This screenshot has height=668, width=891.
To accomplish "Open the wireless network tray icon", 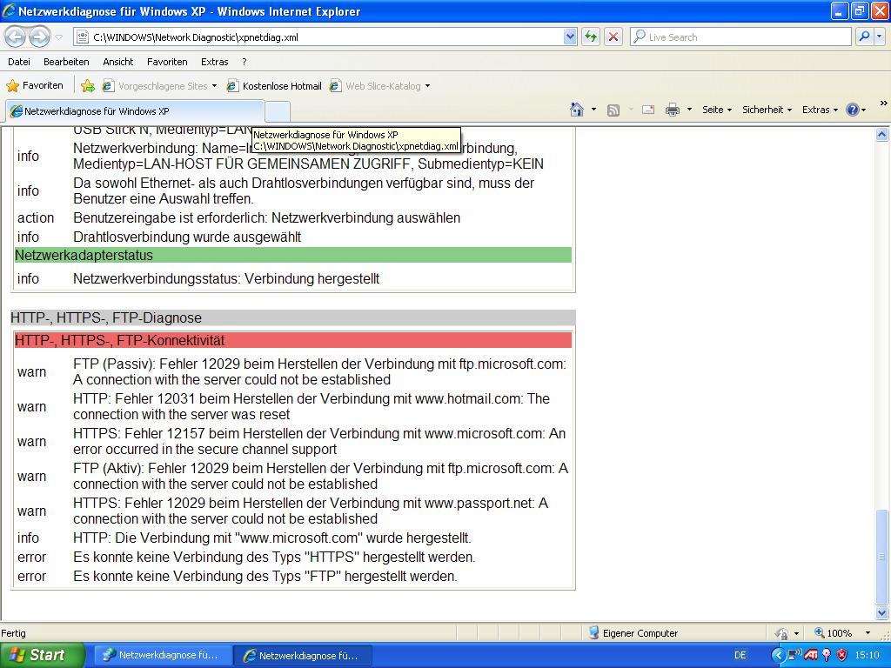I will [x=794, y=655].
